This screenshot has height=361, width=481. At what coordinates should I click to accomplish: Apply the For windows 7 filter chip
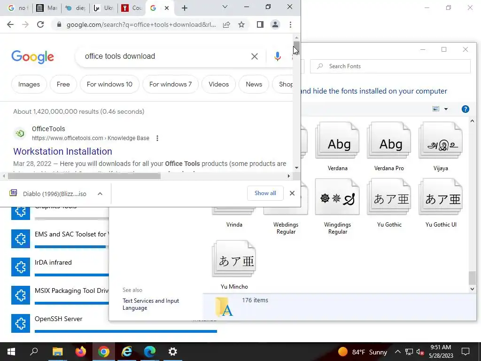171,84
